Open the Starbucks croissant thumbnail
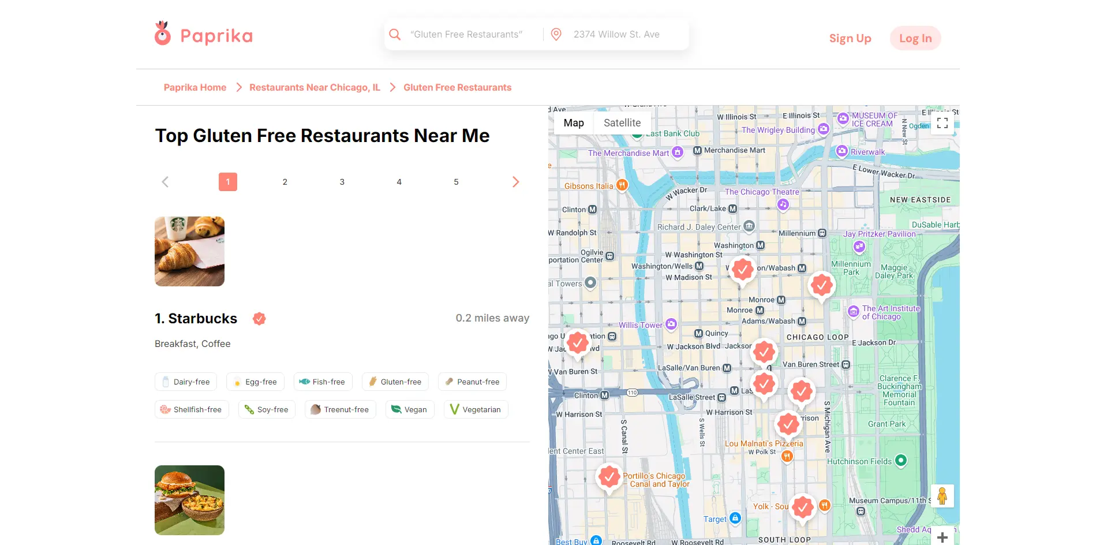 click(x=189, y=251)
